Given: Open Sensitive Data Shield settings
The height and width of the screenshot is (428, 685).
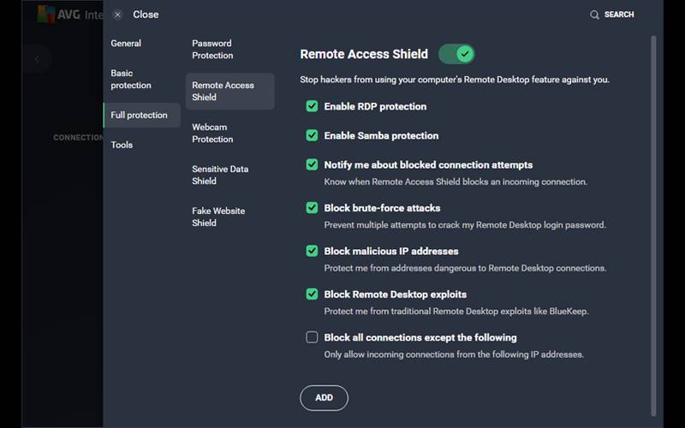Looking at the screenshot, I should pyautogui.click(x=220, y=175).
